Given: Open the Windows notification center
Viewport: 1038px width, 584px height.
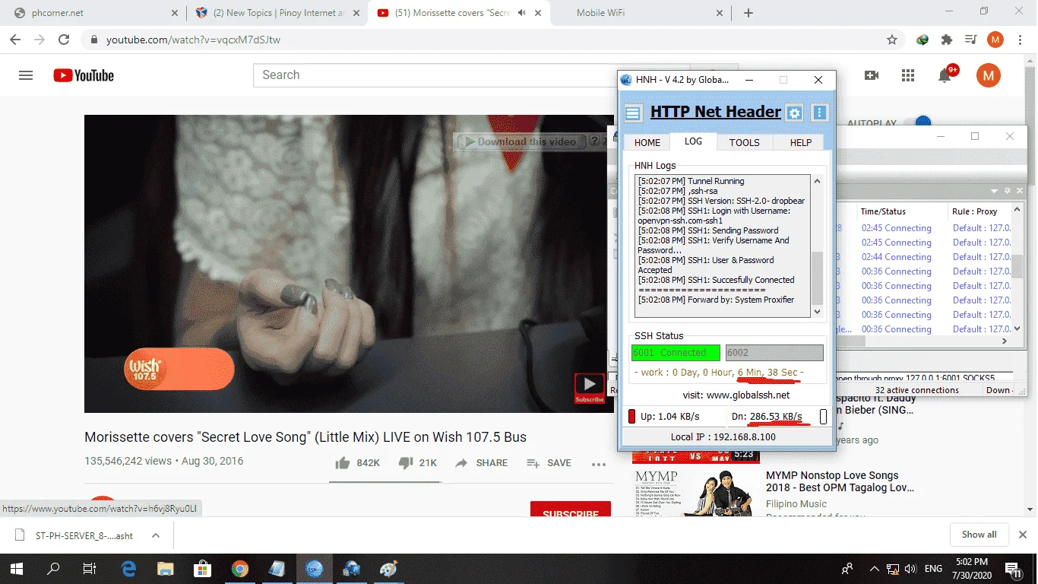Looking at the screenshot, I should [1014, 569].
